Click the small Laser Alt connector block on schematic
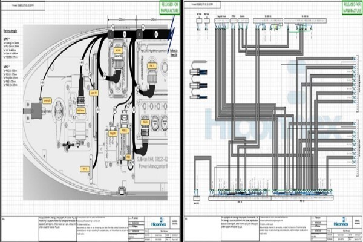 click(x=196, y=198)
